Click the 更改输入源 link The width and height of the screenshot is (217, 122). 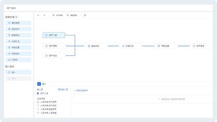point(63,89)
